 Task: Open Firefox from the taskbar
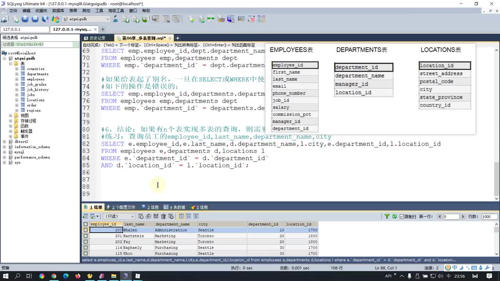tap(78, 276)
